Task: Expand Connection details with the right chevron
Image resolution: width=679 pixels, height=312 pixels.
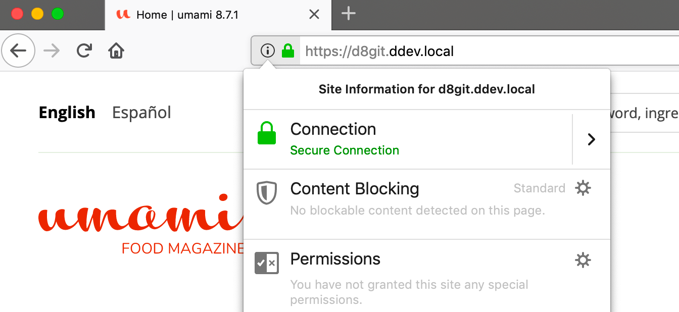Action: [x=591, y=139]
